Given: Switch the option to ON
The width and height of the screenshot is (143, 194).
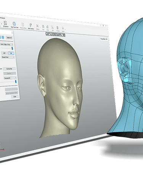Looking at the screenshot, I should click(11, 53).
